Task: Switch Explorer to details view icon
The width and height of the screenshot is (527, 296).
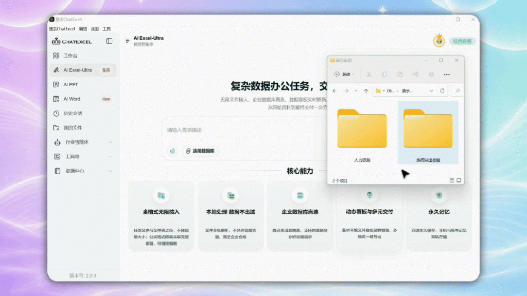Action: (452, 180)
